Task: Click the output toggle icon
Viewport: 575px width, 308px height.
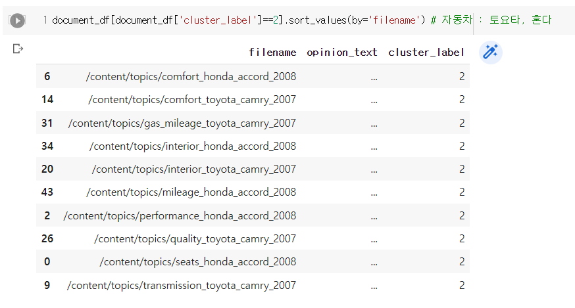Action: tap(18, 49)
